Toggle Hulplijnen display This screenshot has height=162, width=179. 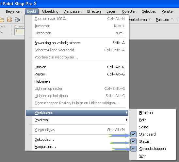tap(77, 81)
